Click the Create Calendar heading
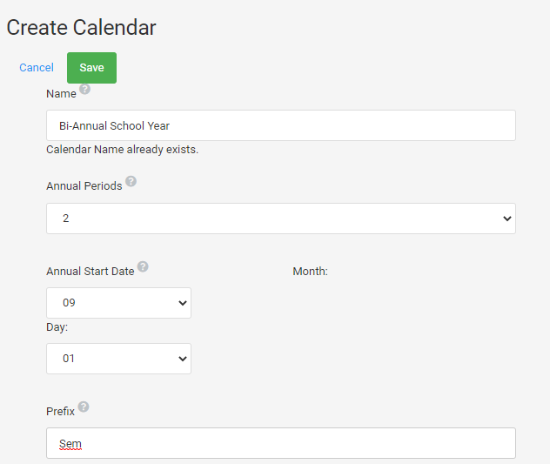The width and height of the screenshot is (550, 464). pos(82,27)
